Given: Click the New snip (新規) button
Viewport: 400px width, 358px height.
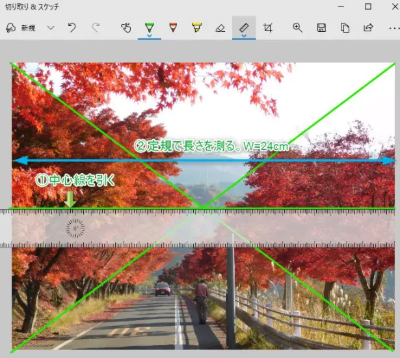Looking at the screenshot, I should 20,27.
